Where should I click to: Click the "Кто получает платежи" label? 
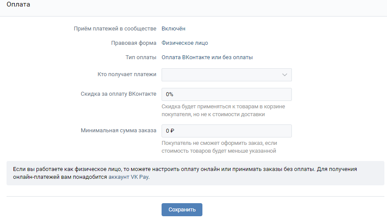coord(127,74)
